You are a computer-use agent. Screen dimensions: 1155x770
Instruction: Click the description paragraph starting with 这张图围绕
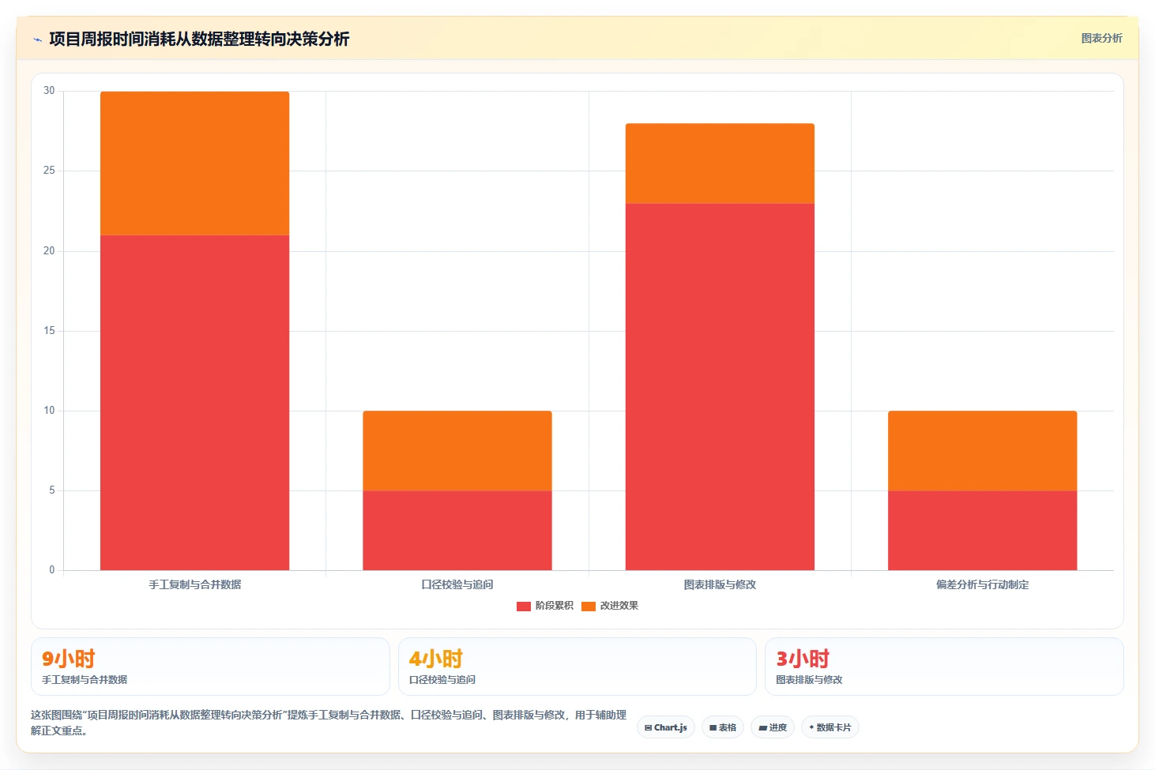329,723
